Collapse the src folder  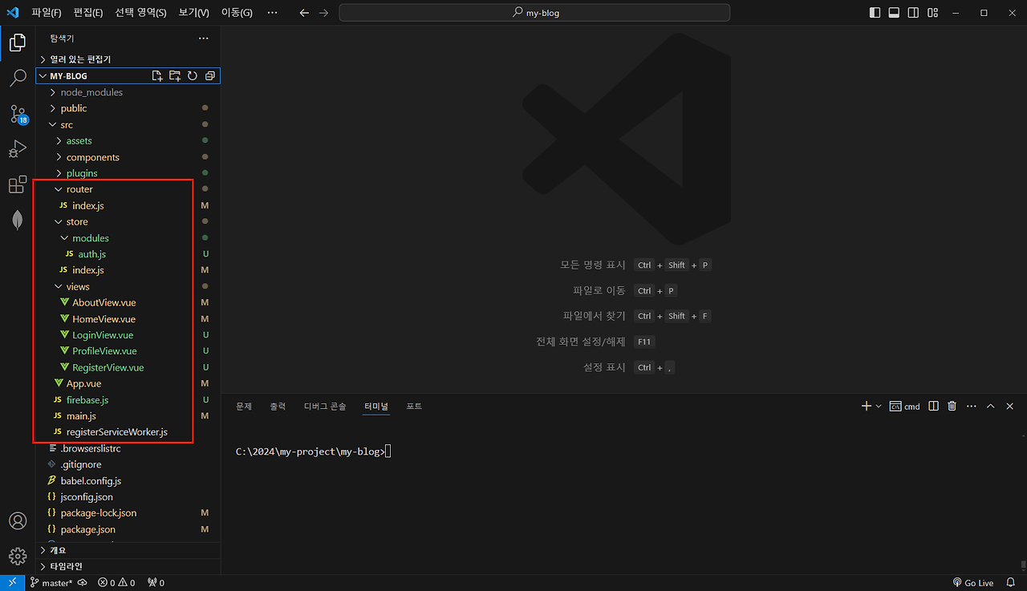click(128, 124)
